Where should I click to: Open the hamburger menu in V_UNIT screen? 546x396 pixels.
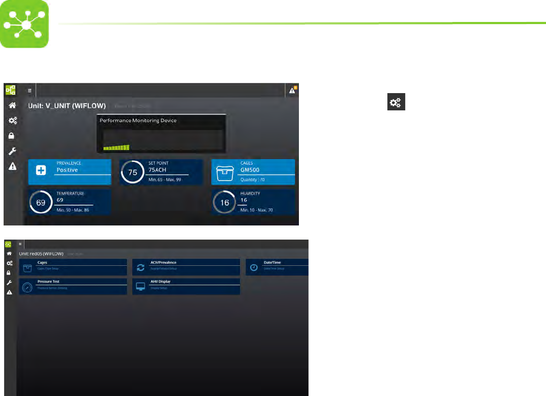click(30, 90)
